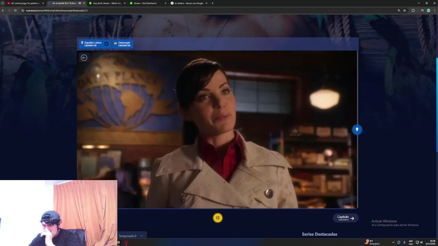Open the weather widget showing Despejado
438x246 pixels.
coord(373,242)
